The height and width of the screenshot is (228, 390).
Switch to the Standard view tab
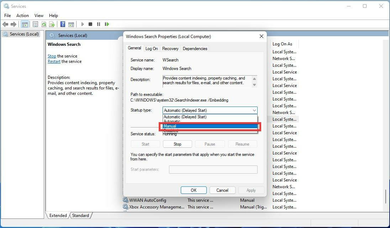[80, 215]
